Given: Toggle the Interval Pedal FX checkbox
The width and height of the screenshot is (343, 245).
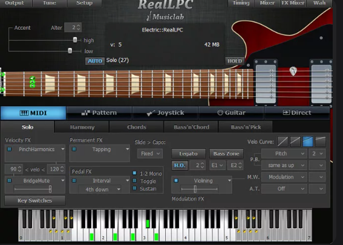Looking at the screenshot, I should [74, 181].
